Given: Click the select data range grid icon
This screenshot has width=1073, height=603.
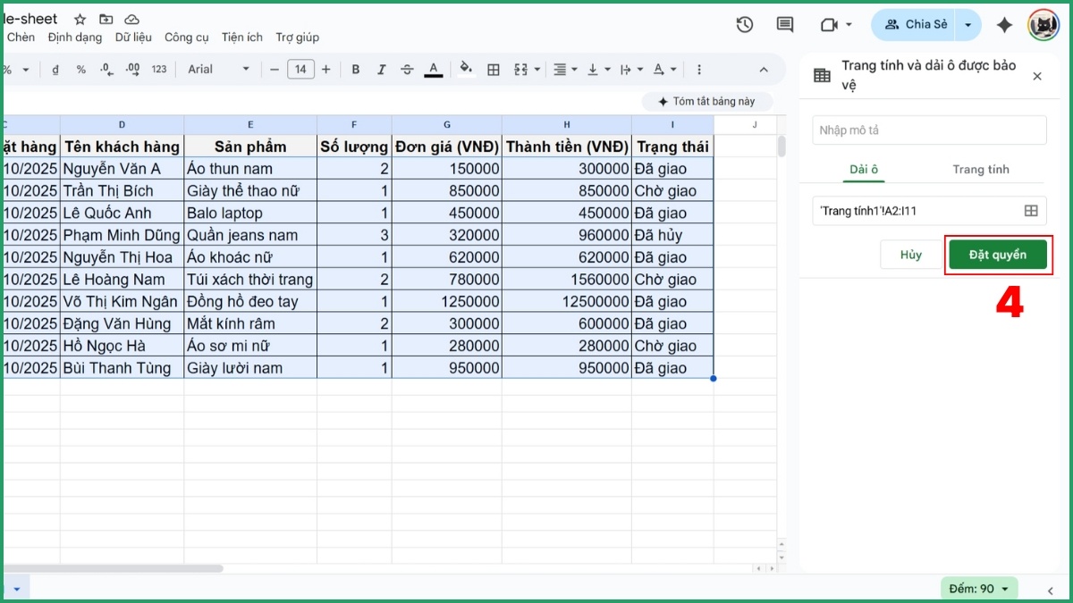Looking at the screenshot, I should [x=1030, y=211].
